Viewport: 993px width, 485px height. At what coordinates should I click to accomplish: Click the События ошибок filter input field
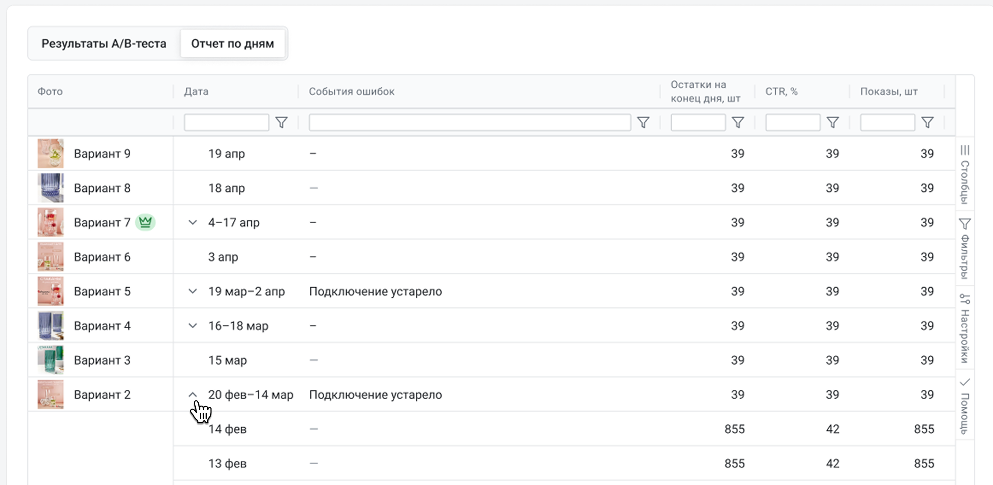[470, 123]
